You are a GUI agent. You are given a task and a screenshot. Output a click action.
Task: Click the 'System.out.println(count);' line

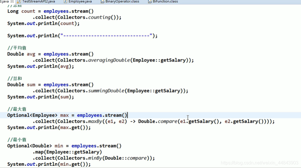(43, 23)
